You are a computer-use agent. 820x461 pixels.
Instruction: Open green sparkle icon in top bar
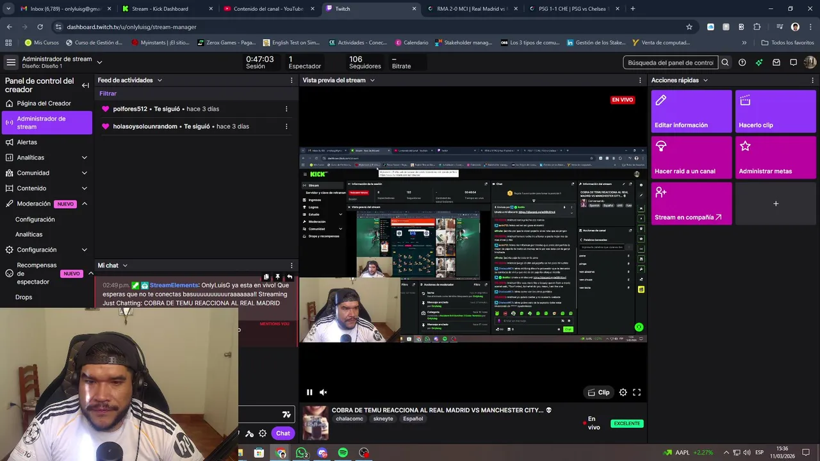point(759,63)
